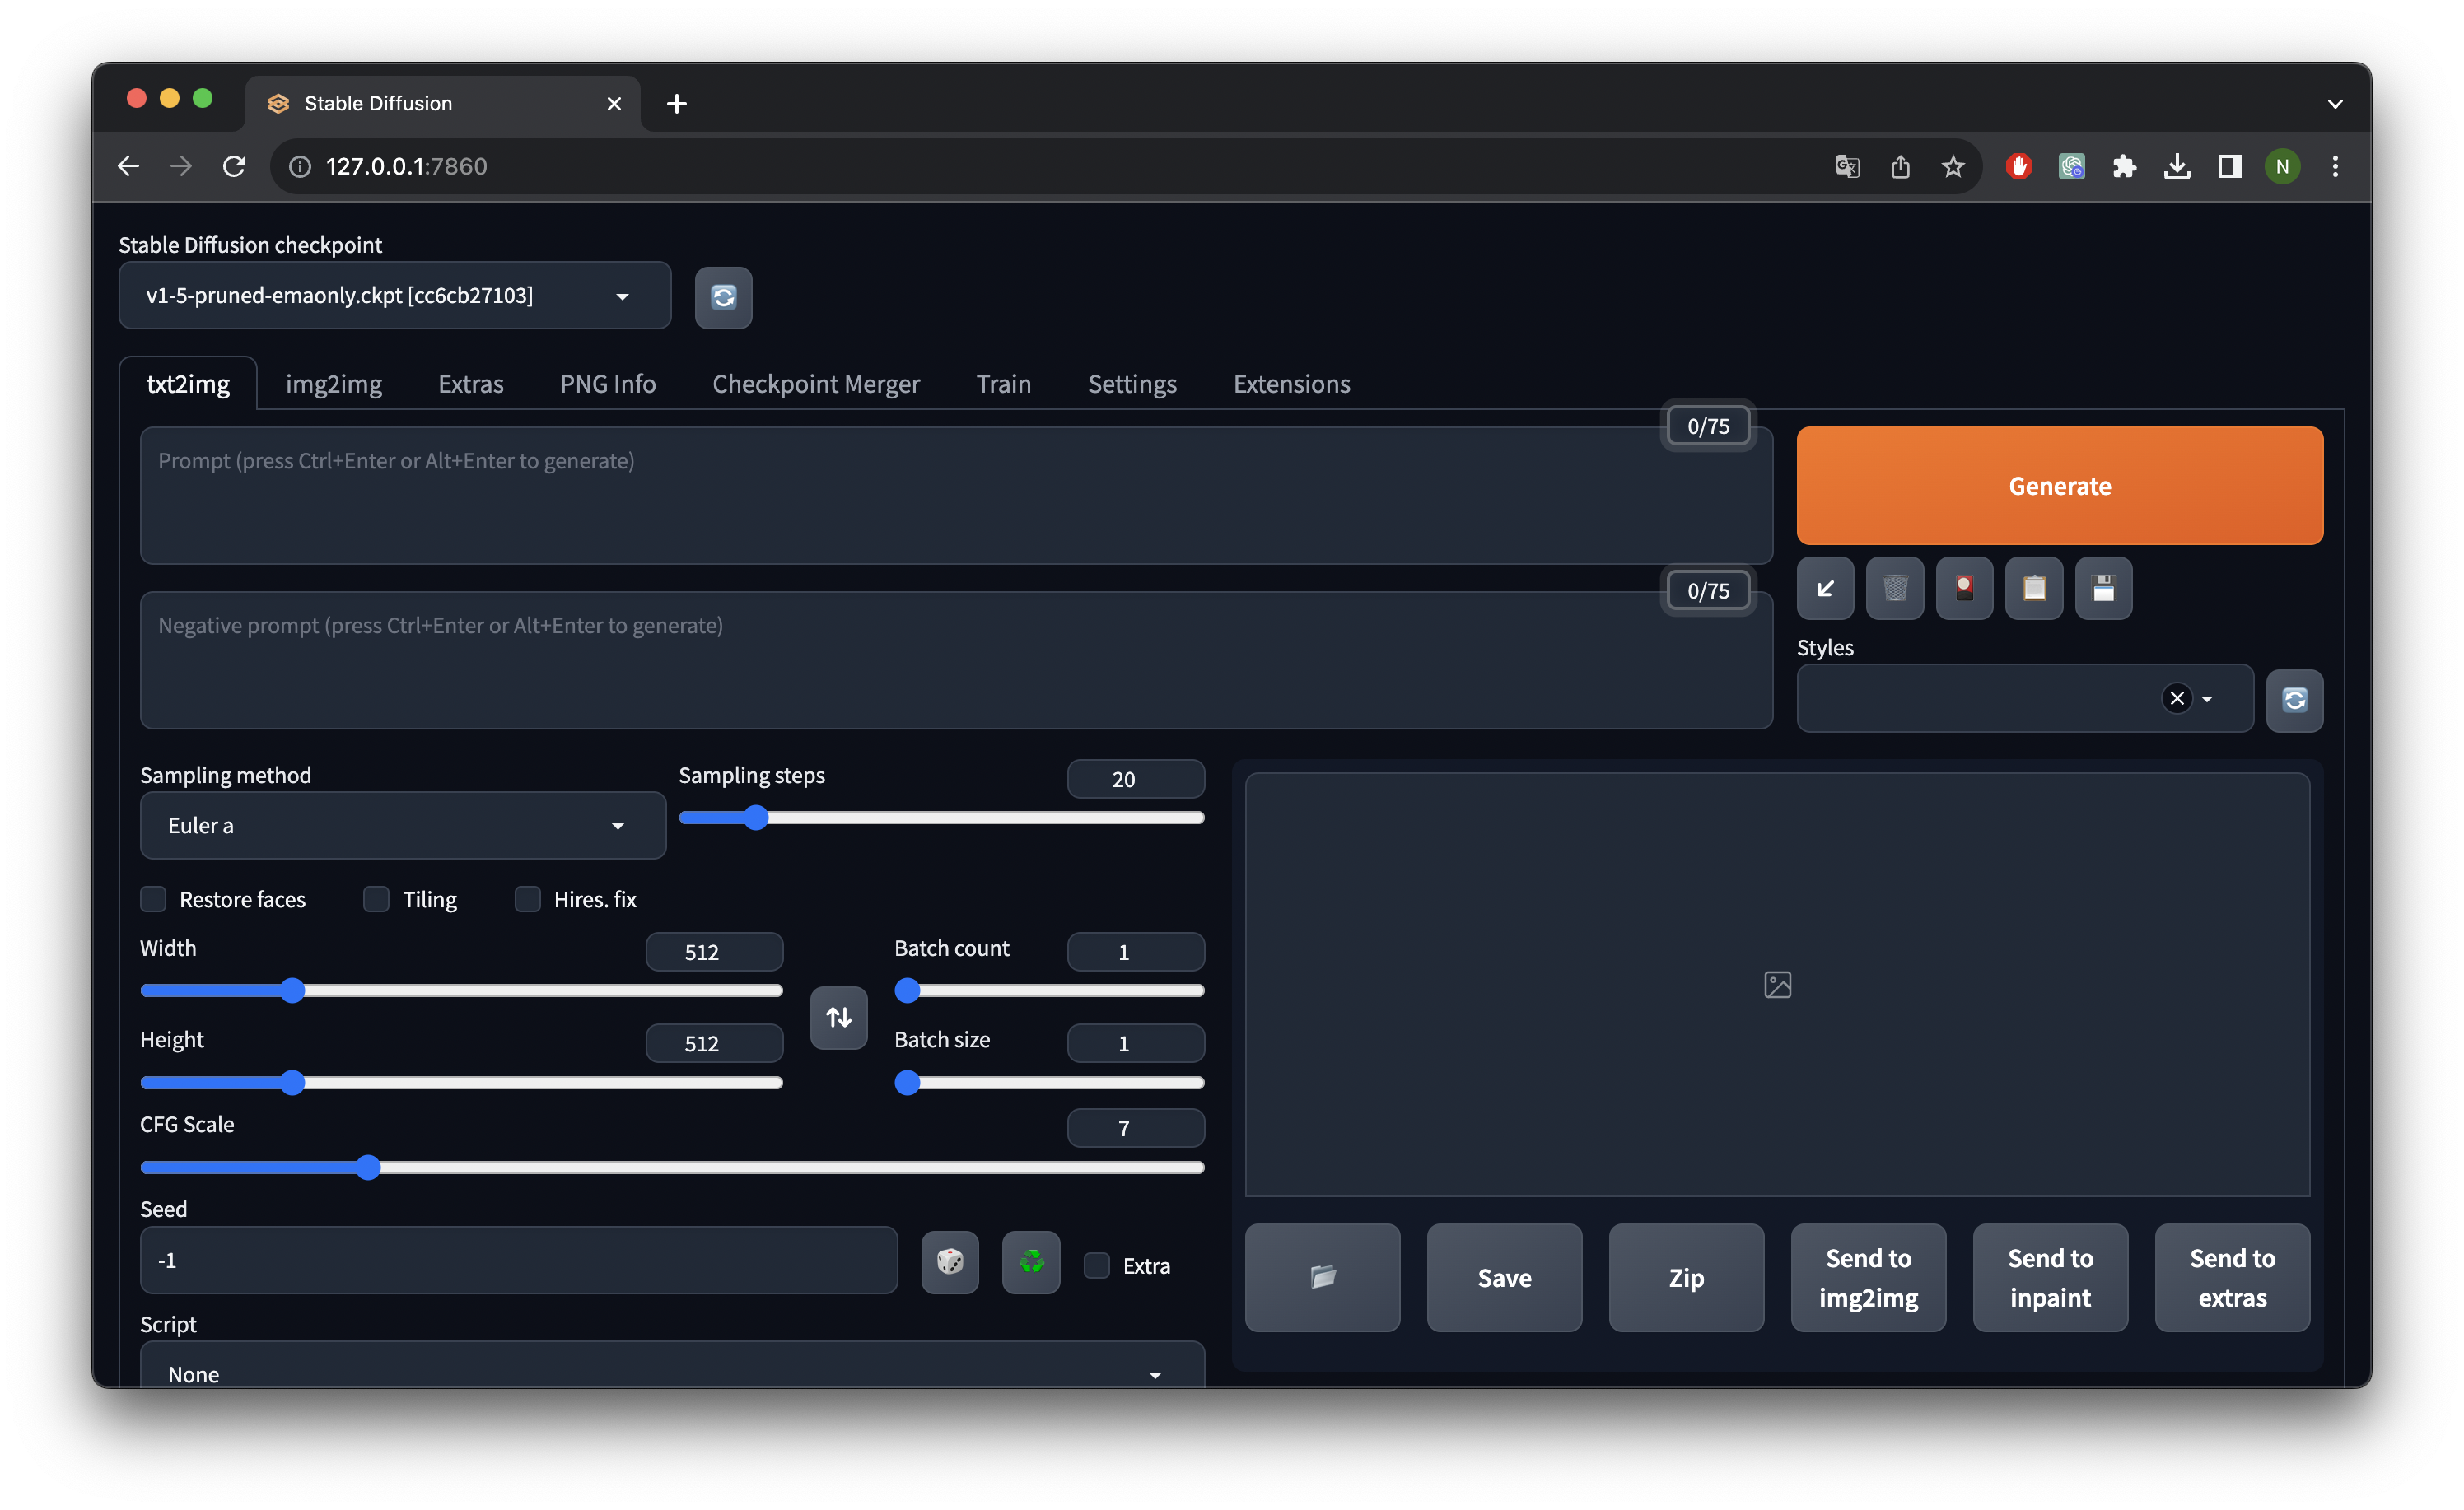Image resolution: width=2464 pixels, height=1510 pixels.
Task: Click the diagonal arrow read-parameters icon
Action: click(1825, 588)
